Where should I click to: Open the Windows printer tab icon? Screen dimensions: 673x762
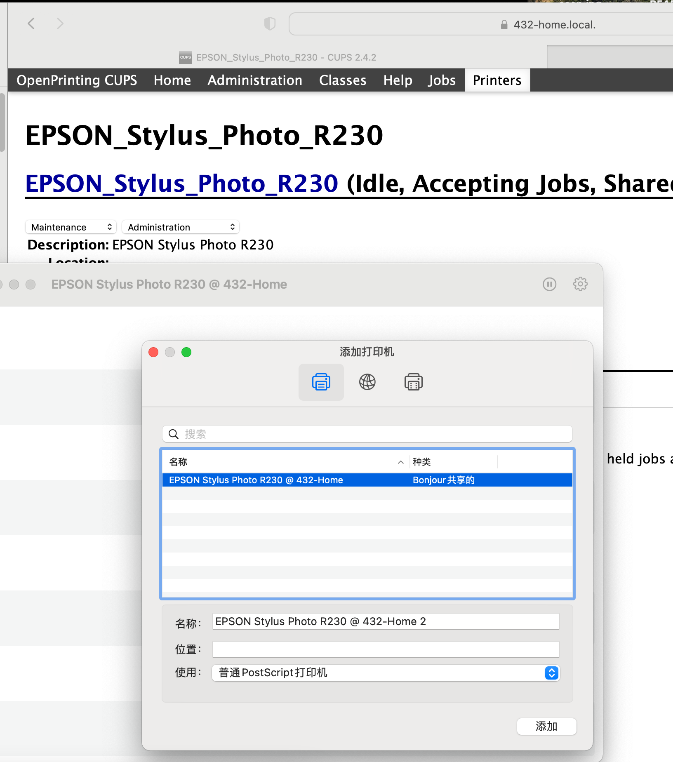413,382
